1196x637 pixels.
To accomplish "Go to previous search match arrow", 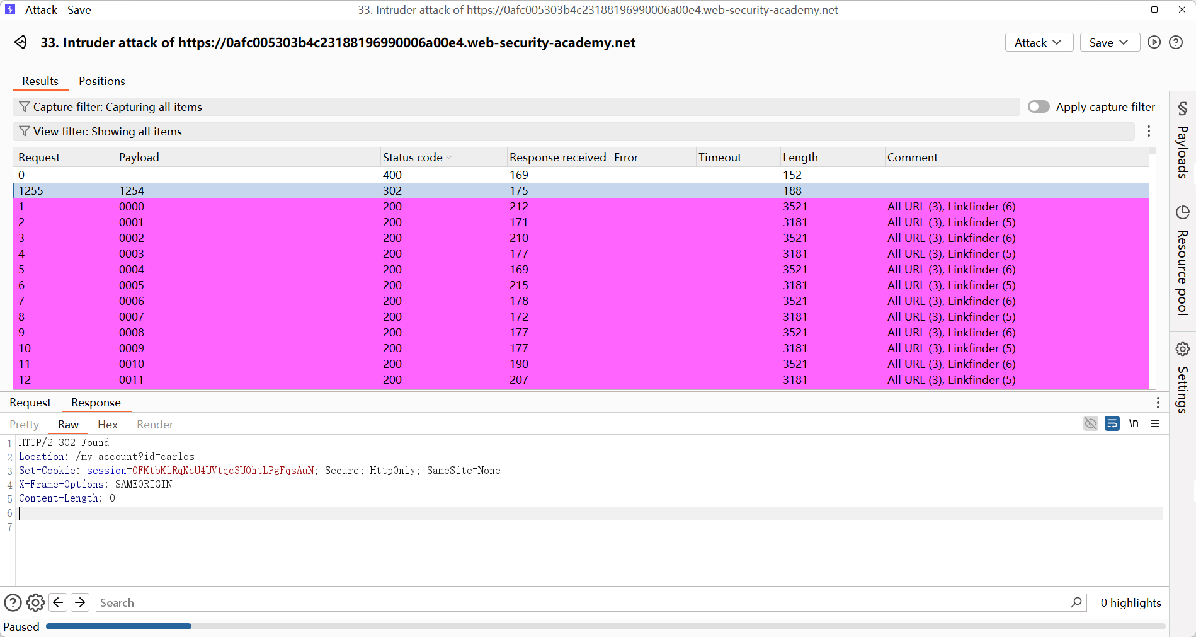I will pyautogui.click(x=58, y=603).
